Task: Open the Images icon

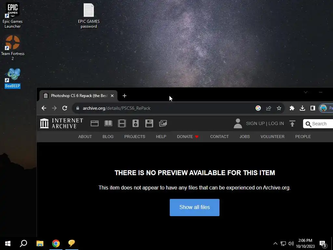Action: pos(163,123)
